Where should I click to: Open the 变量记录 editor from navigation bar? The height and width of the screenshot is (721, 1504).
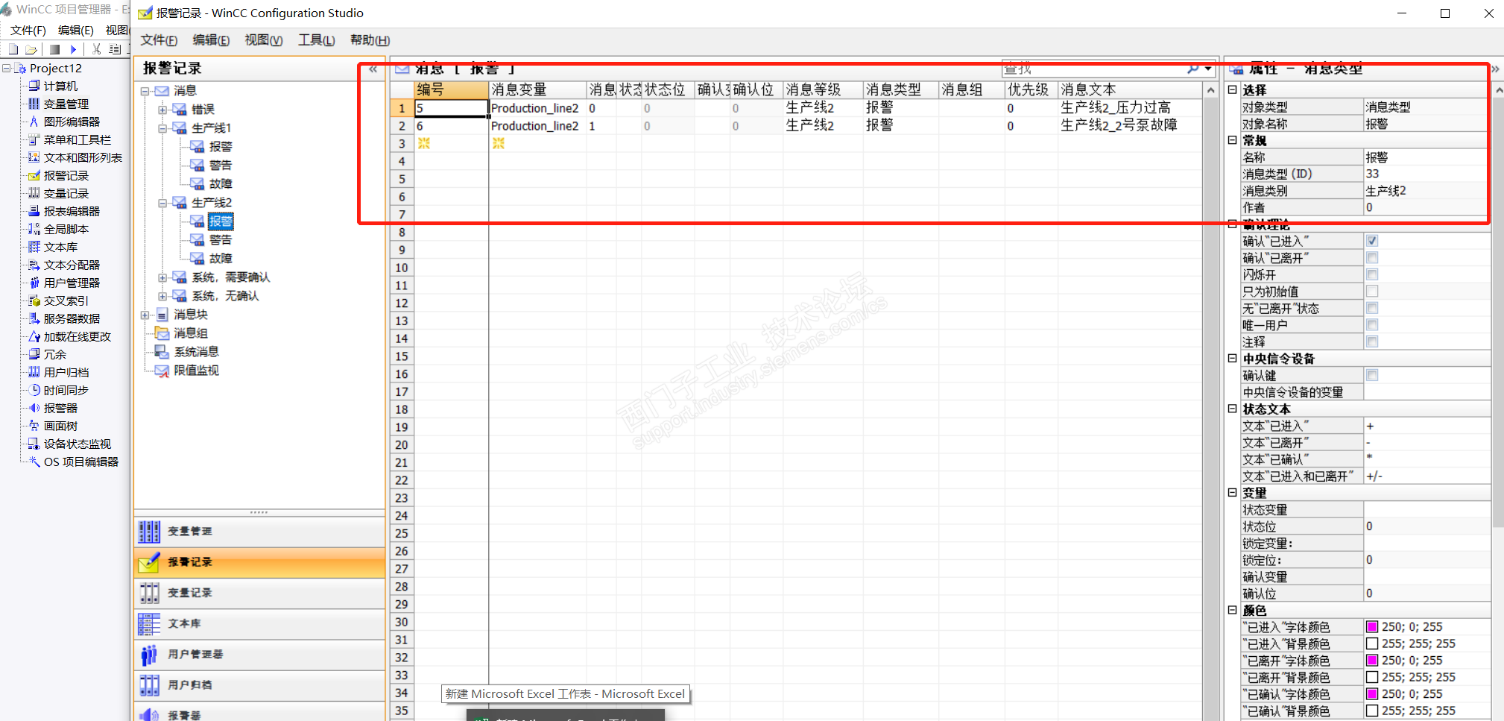pyautogui.click(x=259, y=593)
